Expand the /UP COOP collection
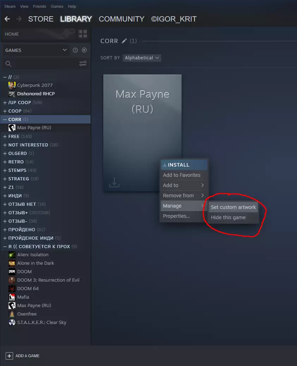Image resolution: width=297 pixels, height=366 pixels. click(5, 103)
